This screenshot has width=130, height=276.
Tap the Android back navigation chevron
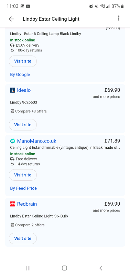point(101,268)
